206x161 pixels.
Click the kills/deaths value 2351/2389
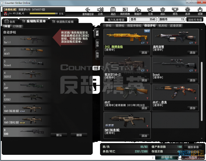pos(141,151)
